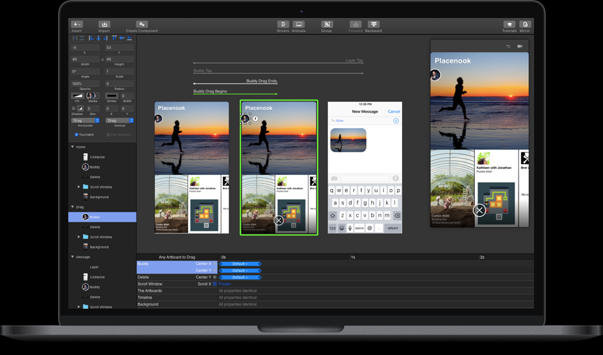The height and width of the screenshot is (355, 603).
Task: Select Background layer under Home
Action: click(x=102, y=197)
